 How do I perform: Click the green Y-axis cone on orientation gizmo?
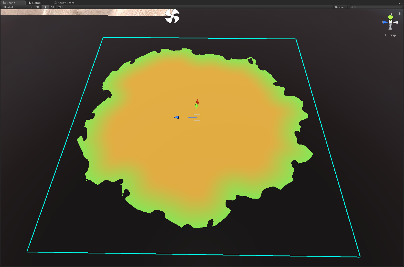point(390,17)
